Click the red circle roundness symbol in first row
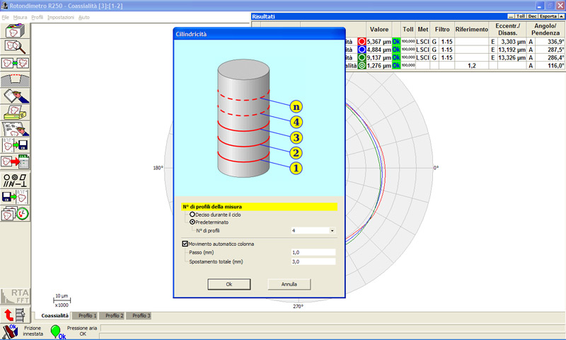The height and width of the screenshot is (340, 566). 362,42
